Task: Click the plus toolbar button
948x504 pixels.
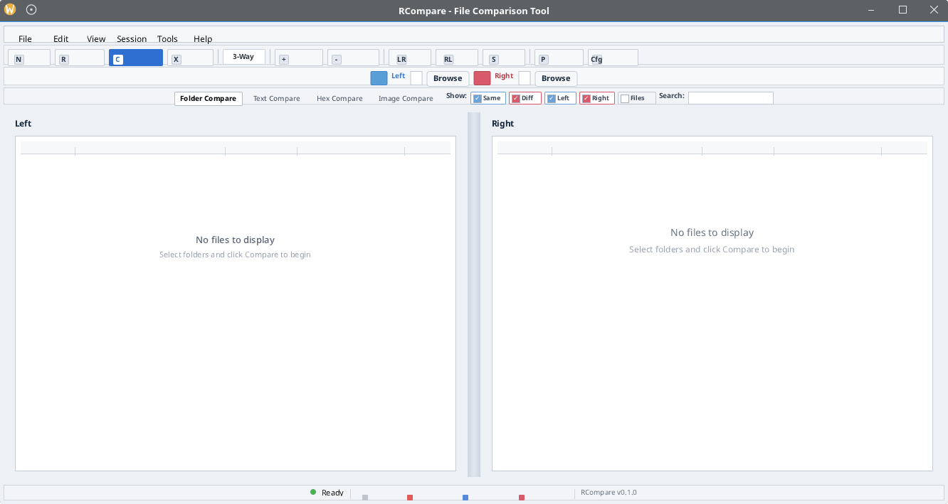Action: 299,58
